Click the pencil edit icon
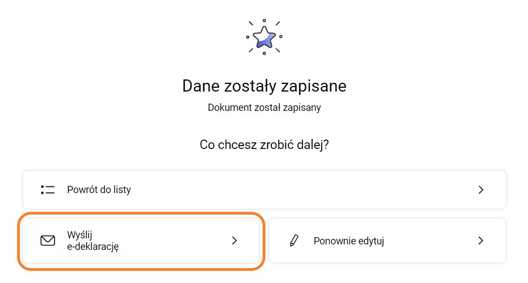Viewport: 528px width, 283px height. pyautogui.click(x=294, y=241)
